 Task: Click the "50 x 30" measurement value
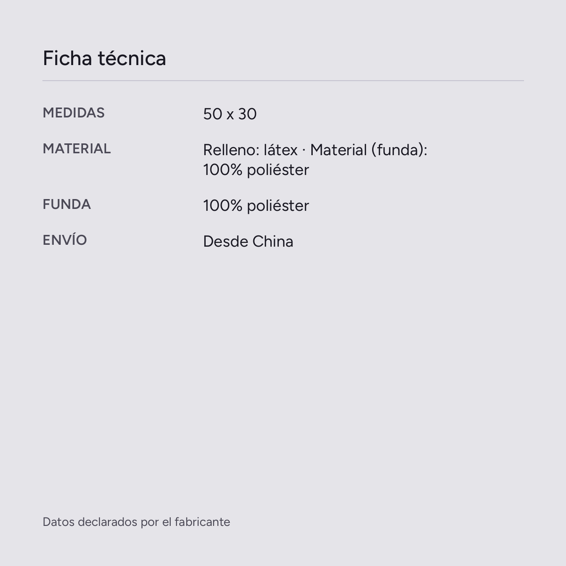pyautogui.click(x=230, y=114)
